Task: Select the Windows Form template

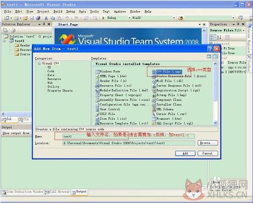Action: pos(108,71)
